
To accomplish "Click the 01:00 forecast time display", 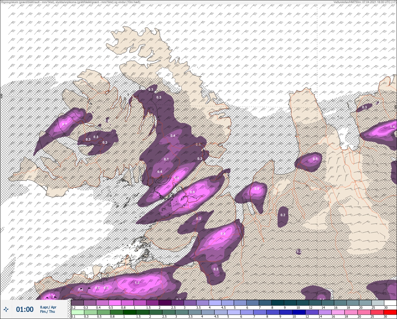I will (25, 309).
